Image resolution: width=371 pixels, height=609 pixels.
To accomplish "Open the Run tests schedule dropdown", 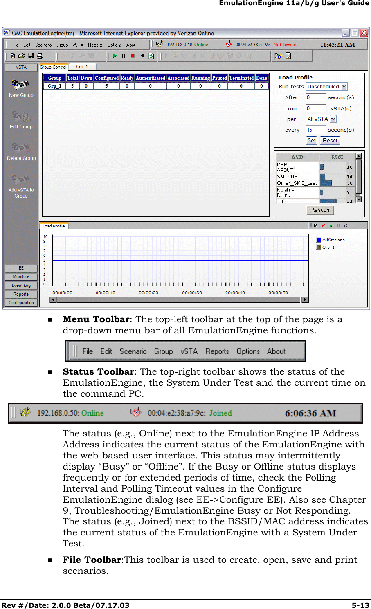I will point(344,86).
